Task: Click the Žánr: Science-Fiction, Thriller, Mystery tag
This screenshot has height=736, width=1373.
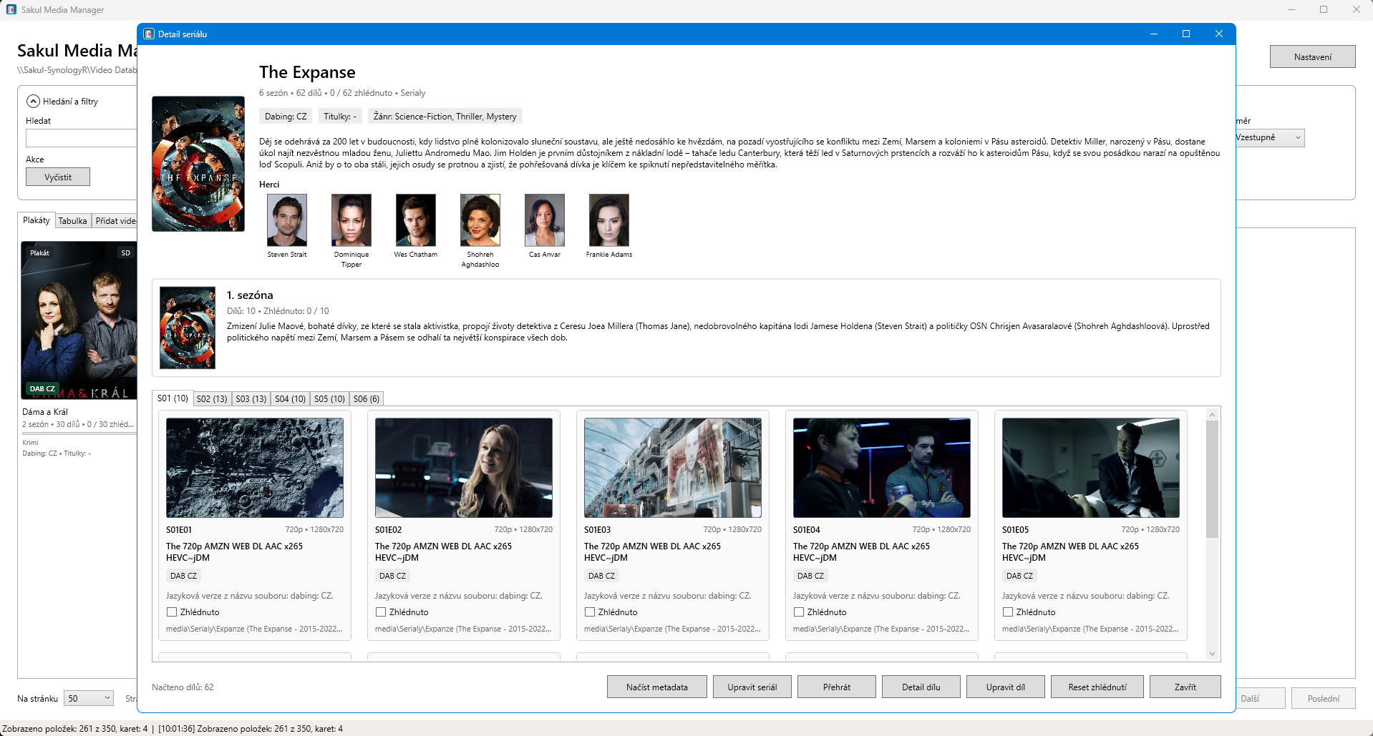Action: (445, 117)
